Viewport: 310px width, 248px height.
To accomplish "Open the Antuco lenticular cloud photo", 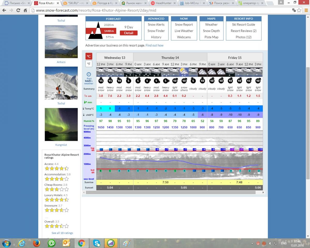I will pyautogui.click(x=61, y=42).
